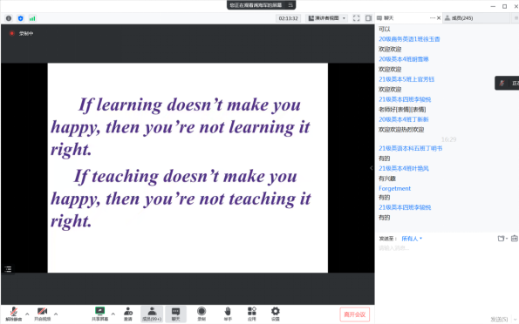Toggle the Chat panel button
The image size is (519, 324).
click(x=175, y=314)
